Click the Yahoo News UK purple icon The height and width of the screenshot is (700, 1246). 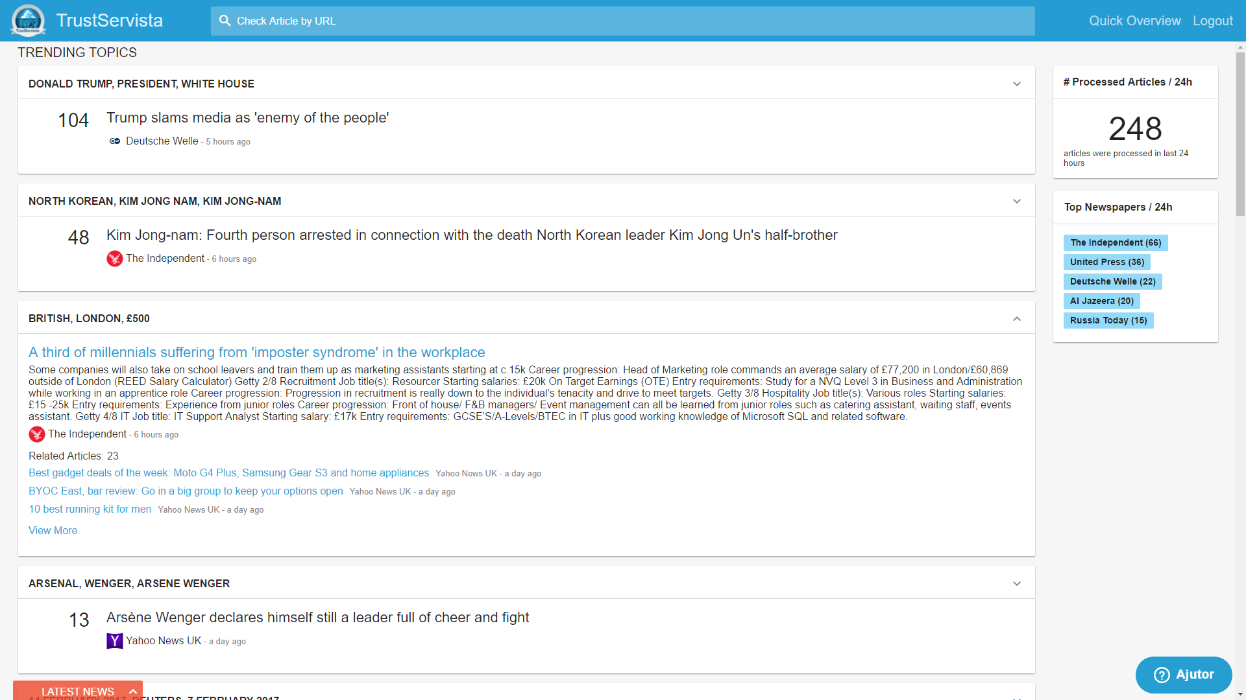point(115,641)
